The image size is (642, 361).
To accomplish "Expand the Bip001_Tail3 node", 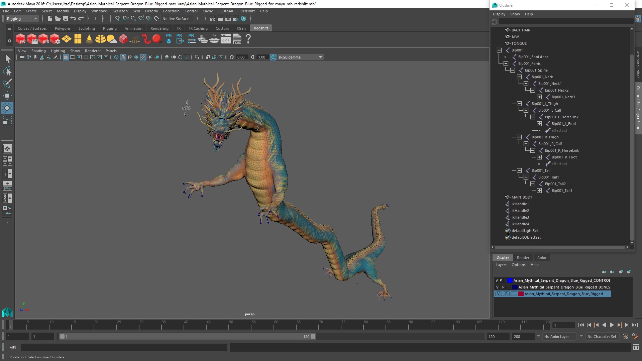I will coord(539,191).
